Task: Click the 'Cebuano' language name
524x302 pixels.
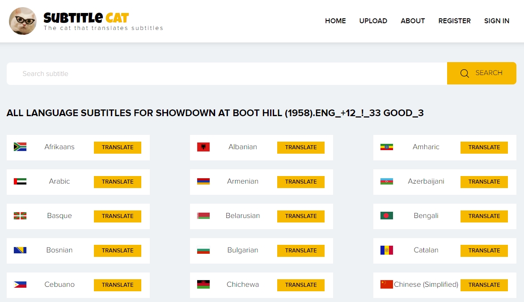Action: point(59,285)
